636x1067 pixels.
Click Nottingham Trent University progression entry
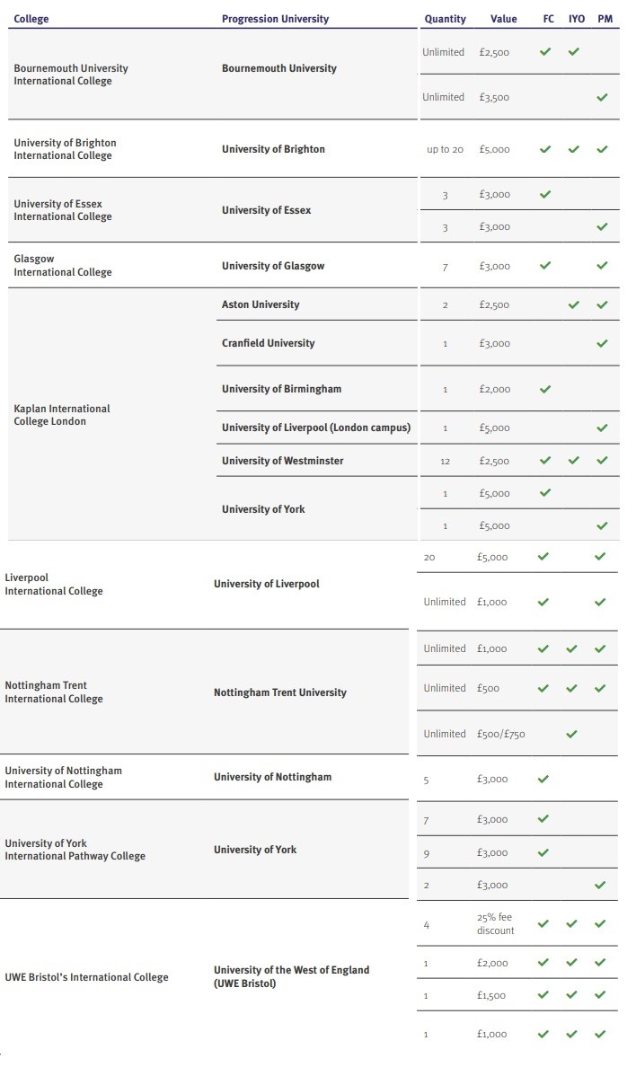click(280, 692)
